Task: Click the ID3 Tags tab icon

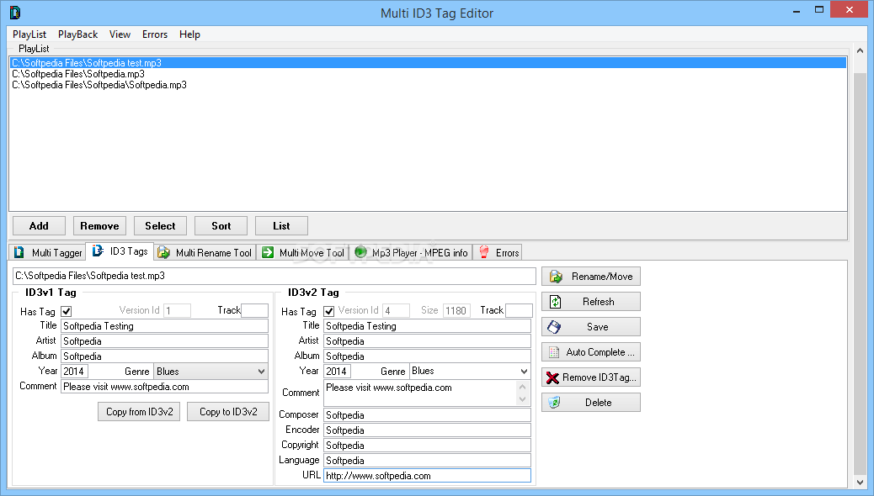Action: coord(99,251)
